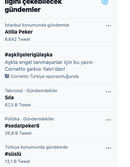Open more options for #süslü trend

pos(108,148)
